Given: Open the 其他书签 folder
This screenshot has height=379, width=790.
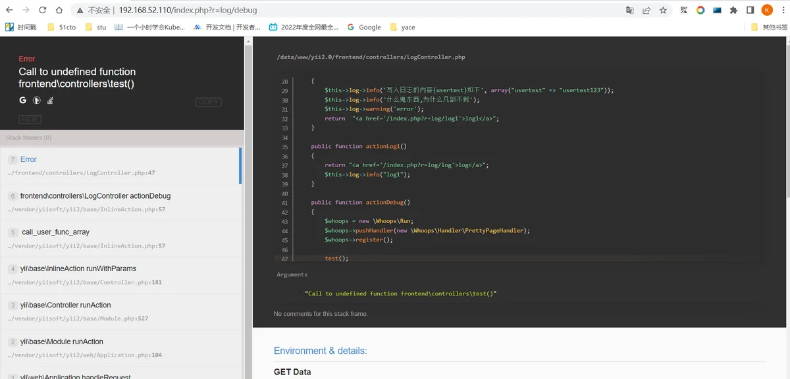Looking at the screenshot, I should coord(769,27).
